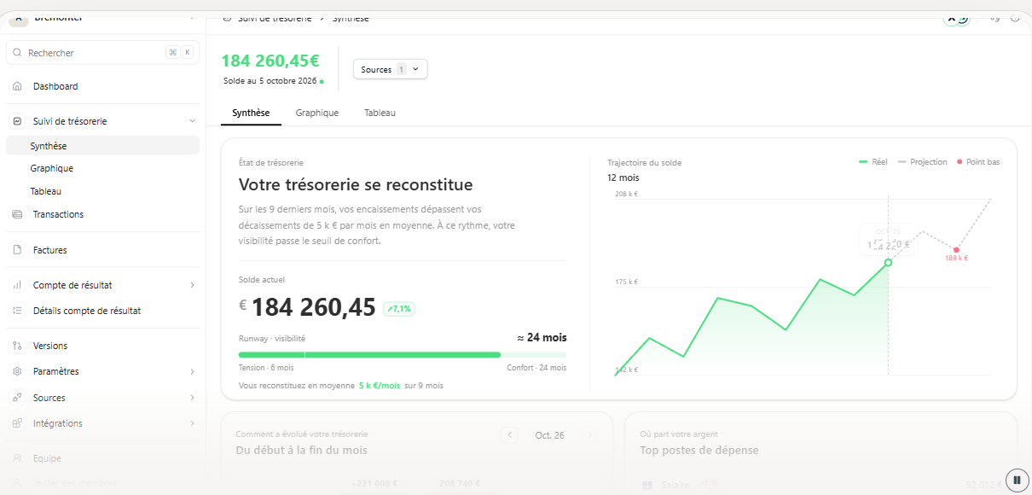Viewport: 1032px width, 495px height.
Task: Expand the Compte de résultat submenu
Action: (192, 285)
